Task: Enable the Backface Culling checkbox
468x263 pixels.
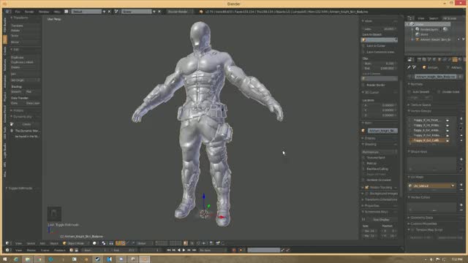Action: [363, 169]
